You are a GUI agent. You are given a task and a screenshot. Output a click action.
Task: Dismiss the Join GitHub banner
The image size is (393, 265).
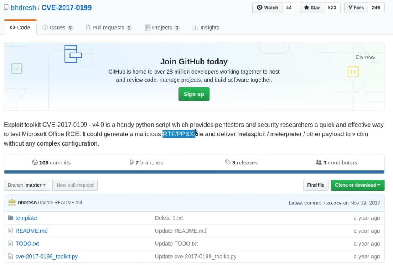coord(365,57)
